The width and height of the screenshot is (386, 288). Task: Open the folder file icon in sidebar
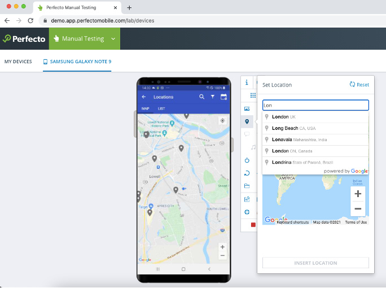(247, 186)
